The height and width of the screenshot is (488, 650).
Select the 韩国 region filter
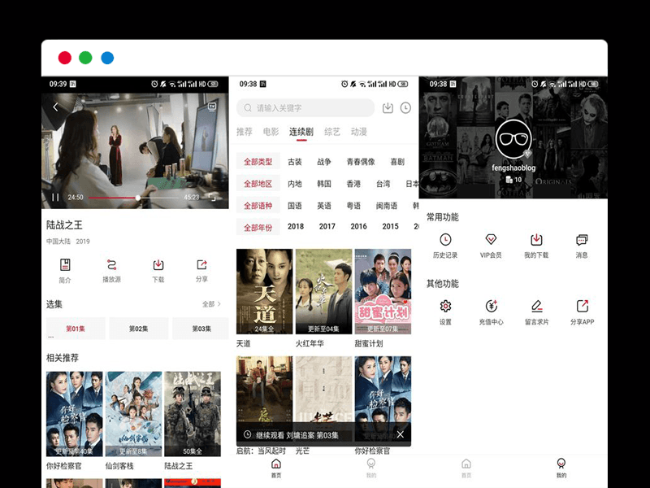(325, 183)
